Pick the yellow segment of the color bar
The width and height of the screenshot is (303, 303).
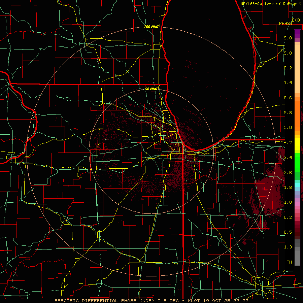click(x=297, y=144)
